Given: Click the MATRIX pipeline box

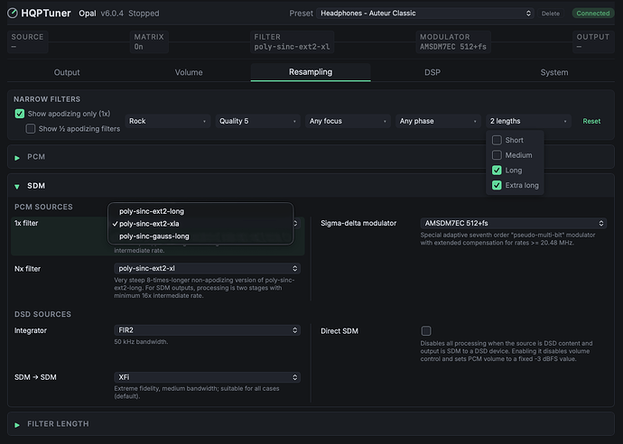Looking at the screenshot, I should click(x=149, y=42).
